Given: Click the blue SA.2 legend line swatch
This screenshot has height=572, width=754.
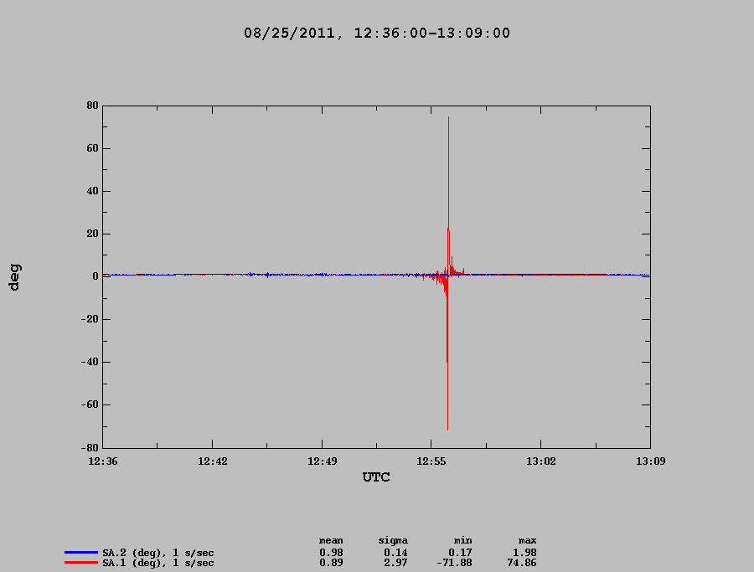Looking at the screenshot, I should point(80,552).
